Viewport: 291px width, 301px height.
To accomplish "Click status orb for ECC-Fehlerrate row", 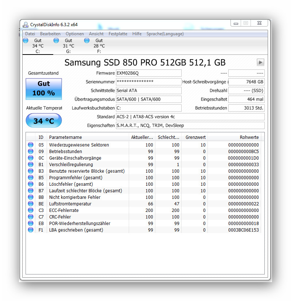I will tap(31, 210).
